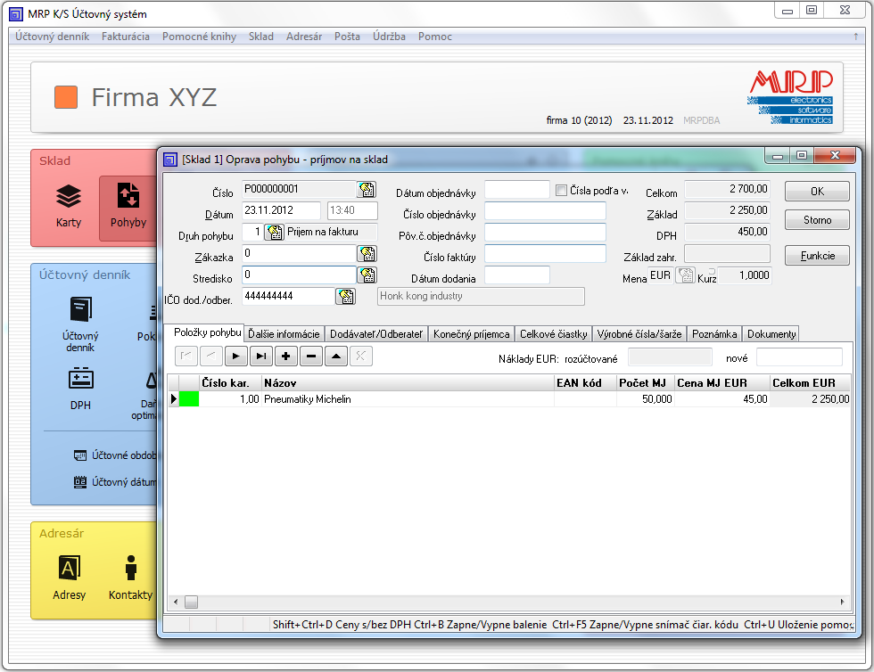874x672 pixels.
Task: Click into the Číslo faktúry field
Action: pos(545,253)
